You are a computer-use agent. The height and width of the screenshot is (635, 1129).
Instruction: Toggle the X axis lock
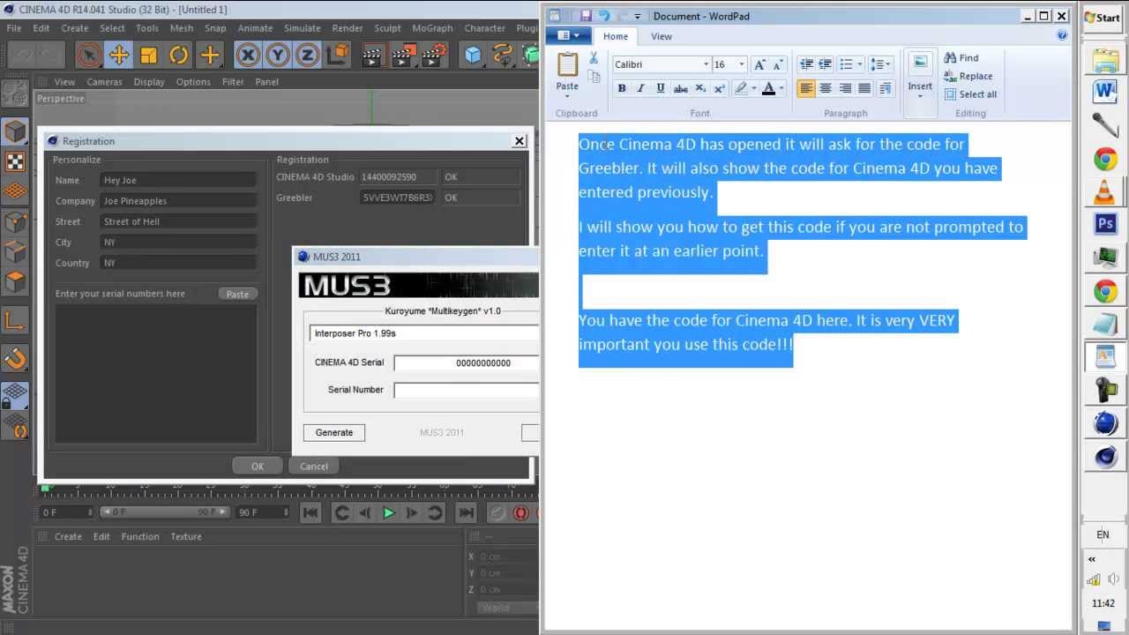click(248, 56)
